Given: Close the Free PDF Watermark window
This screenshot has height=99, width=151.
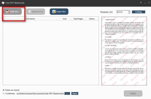Looking at the screenshot, I should (149, 3).
